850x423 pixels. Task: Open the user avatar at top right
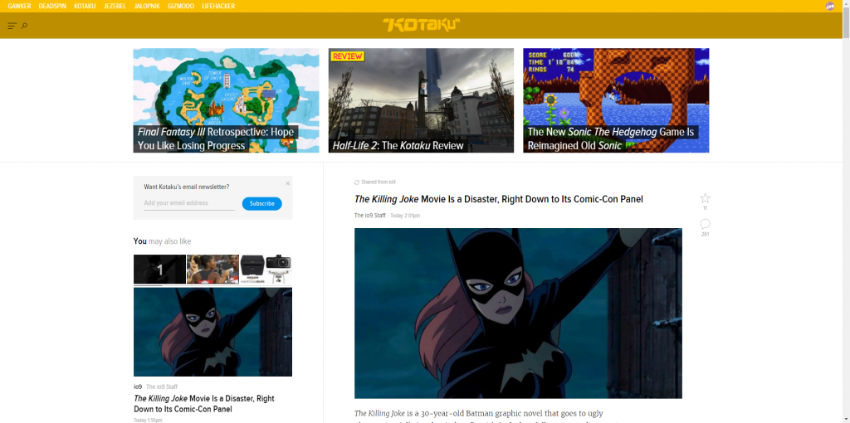coord(830,6)
